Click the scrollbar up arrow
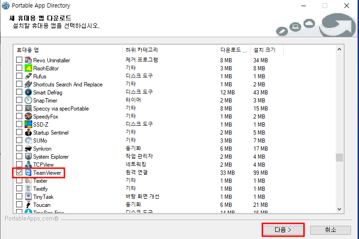359x239 pixels. point(339,49)
